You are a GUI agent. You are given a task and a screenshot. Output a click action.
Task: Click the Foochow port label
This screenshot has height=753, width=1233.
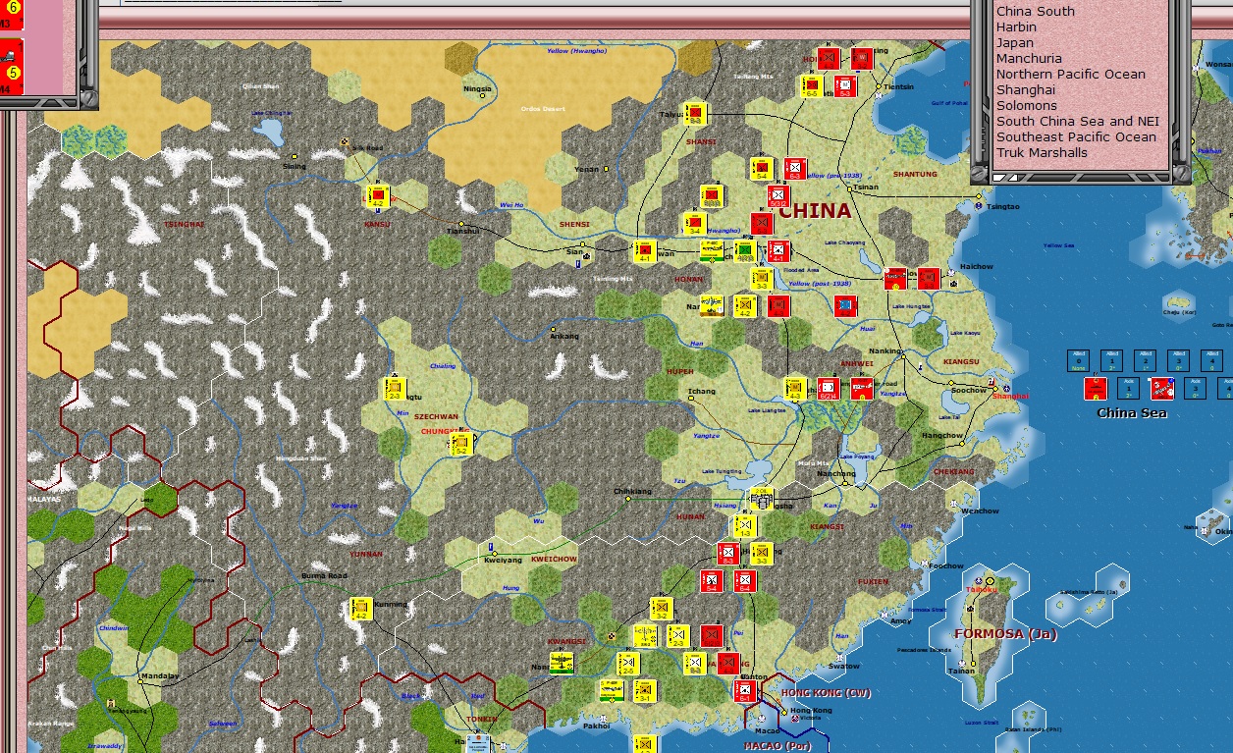[x=946, y=565]
